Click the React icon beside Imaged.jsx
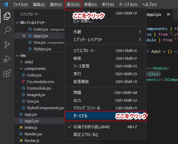 pyautogui.click(x=23, y=95)
